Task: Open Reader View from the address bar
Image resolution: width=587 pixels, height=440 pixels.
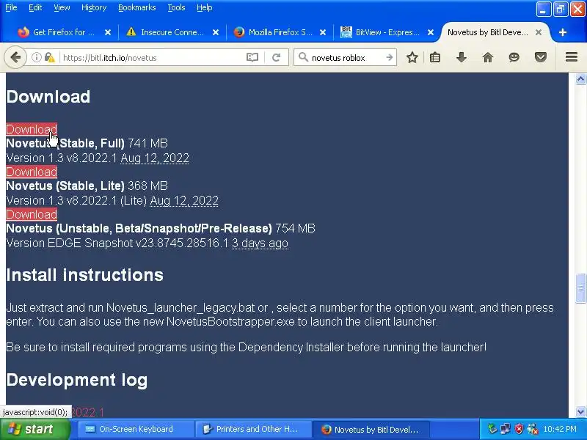Action: pos(252,58)
